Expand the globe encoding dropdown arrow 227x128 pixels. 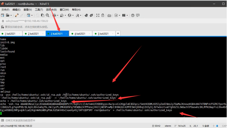(x=73, y=15)
